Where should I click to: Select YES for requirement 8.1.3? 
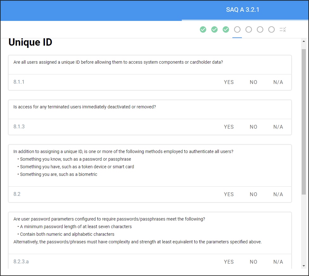229,127
